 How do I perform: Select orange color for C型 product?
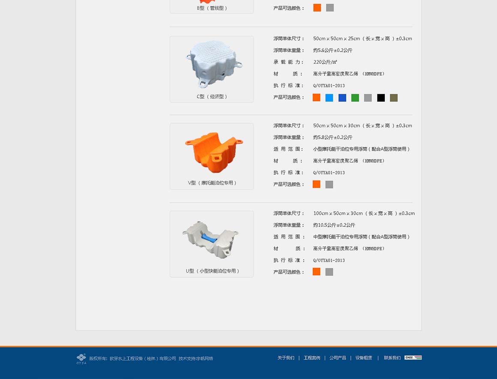coord(316,98)
